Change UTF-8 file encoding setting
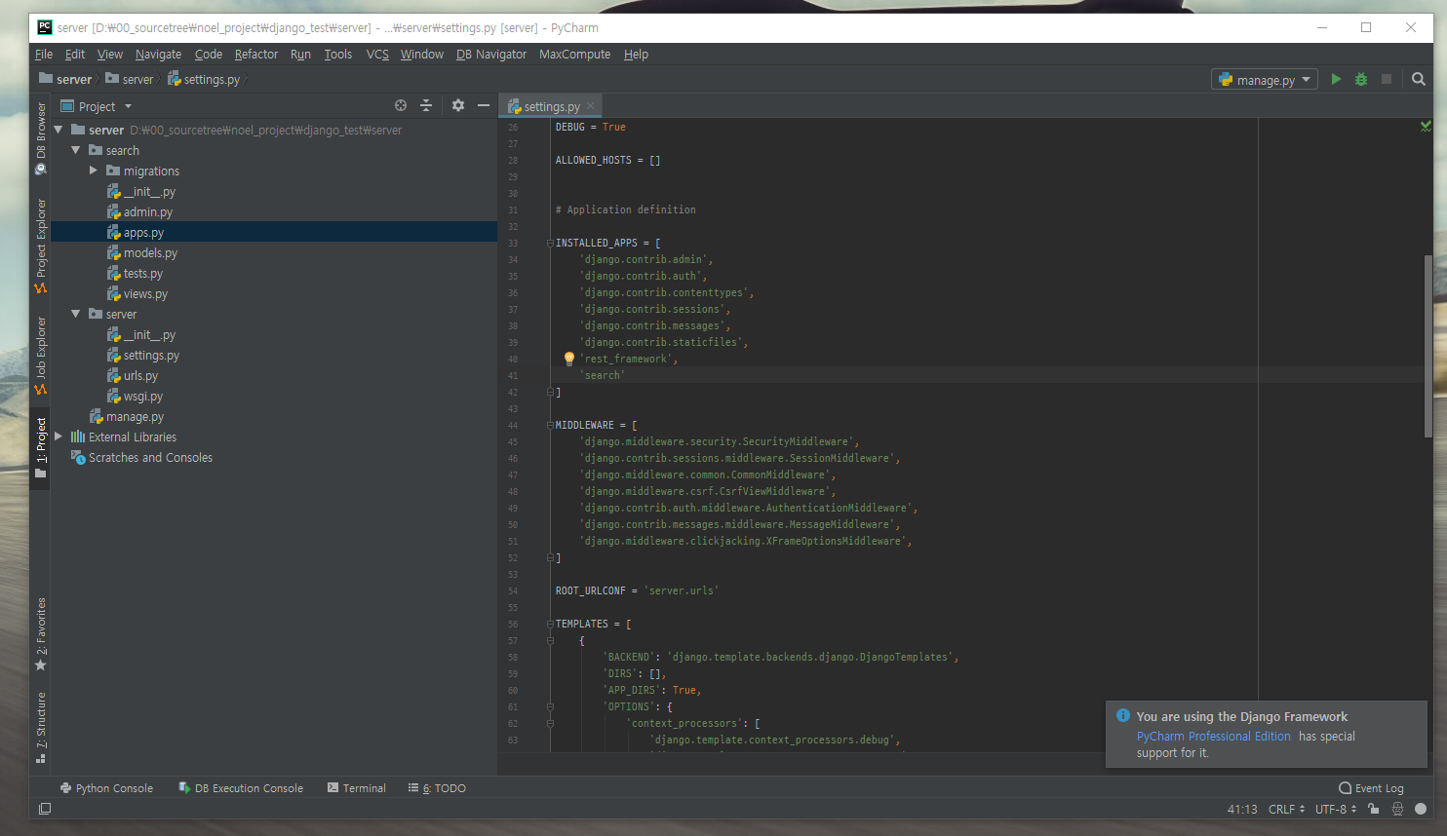Image resolution: width=1447 pixels, height=836 pixels. [1336, 809]
